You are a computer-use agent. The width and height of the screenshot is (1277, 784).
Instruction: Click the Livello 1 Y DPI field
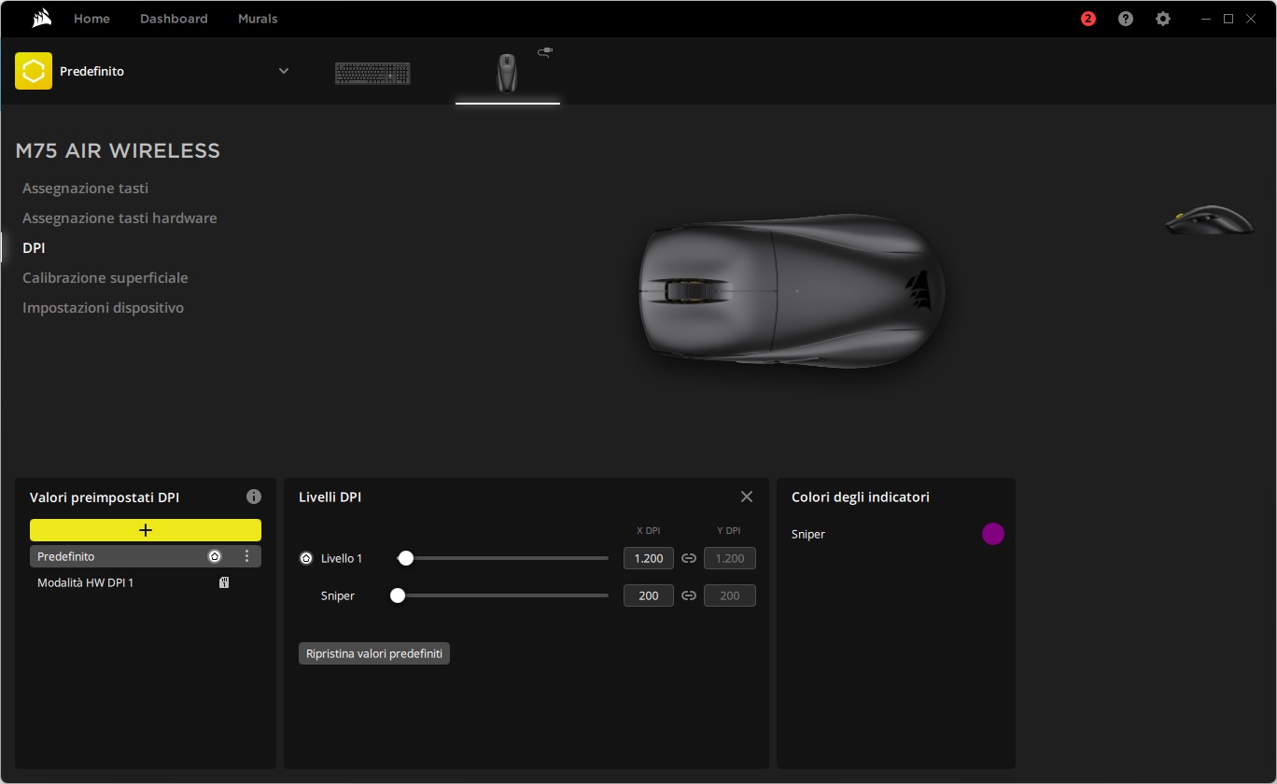(730, 558)
